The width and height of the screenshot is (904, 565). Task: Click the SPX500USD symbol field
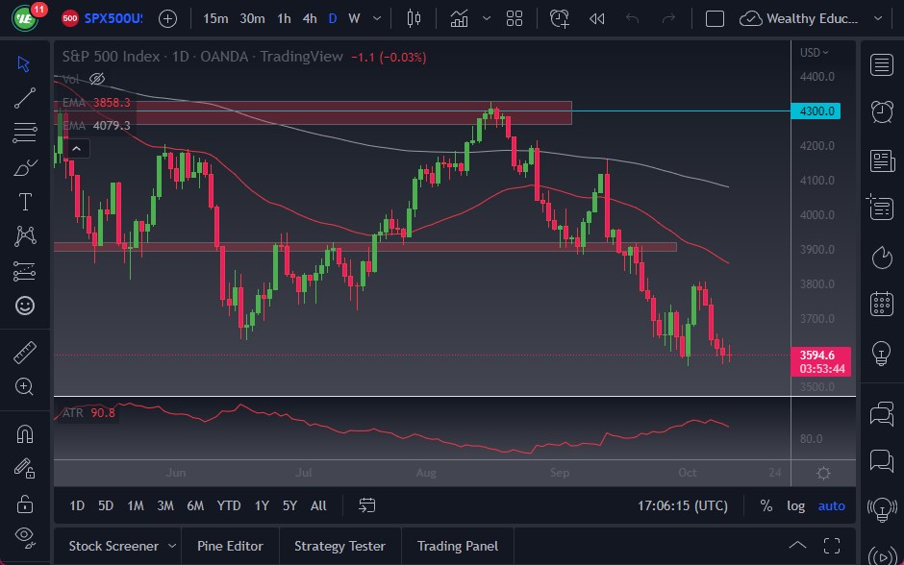[113, 18]
